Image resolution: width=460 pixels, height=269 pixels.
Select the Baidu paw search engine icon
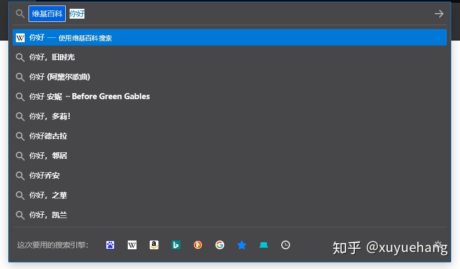[110, 245]
